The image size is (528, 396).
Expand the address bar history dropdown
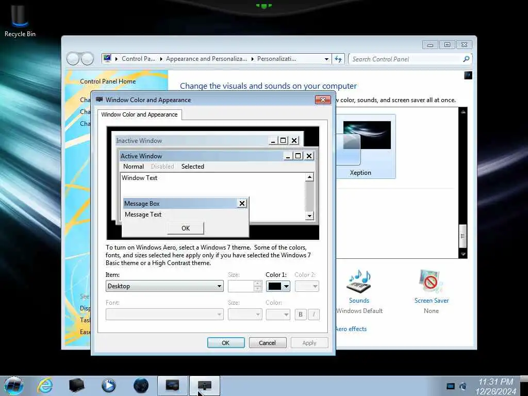pyautogui.click(x=326, y=59)
